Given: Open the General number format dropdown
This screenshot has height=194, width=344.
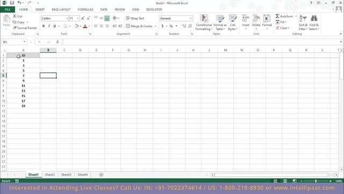Looking at the screenshot, I should pos(190,18).
